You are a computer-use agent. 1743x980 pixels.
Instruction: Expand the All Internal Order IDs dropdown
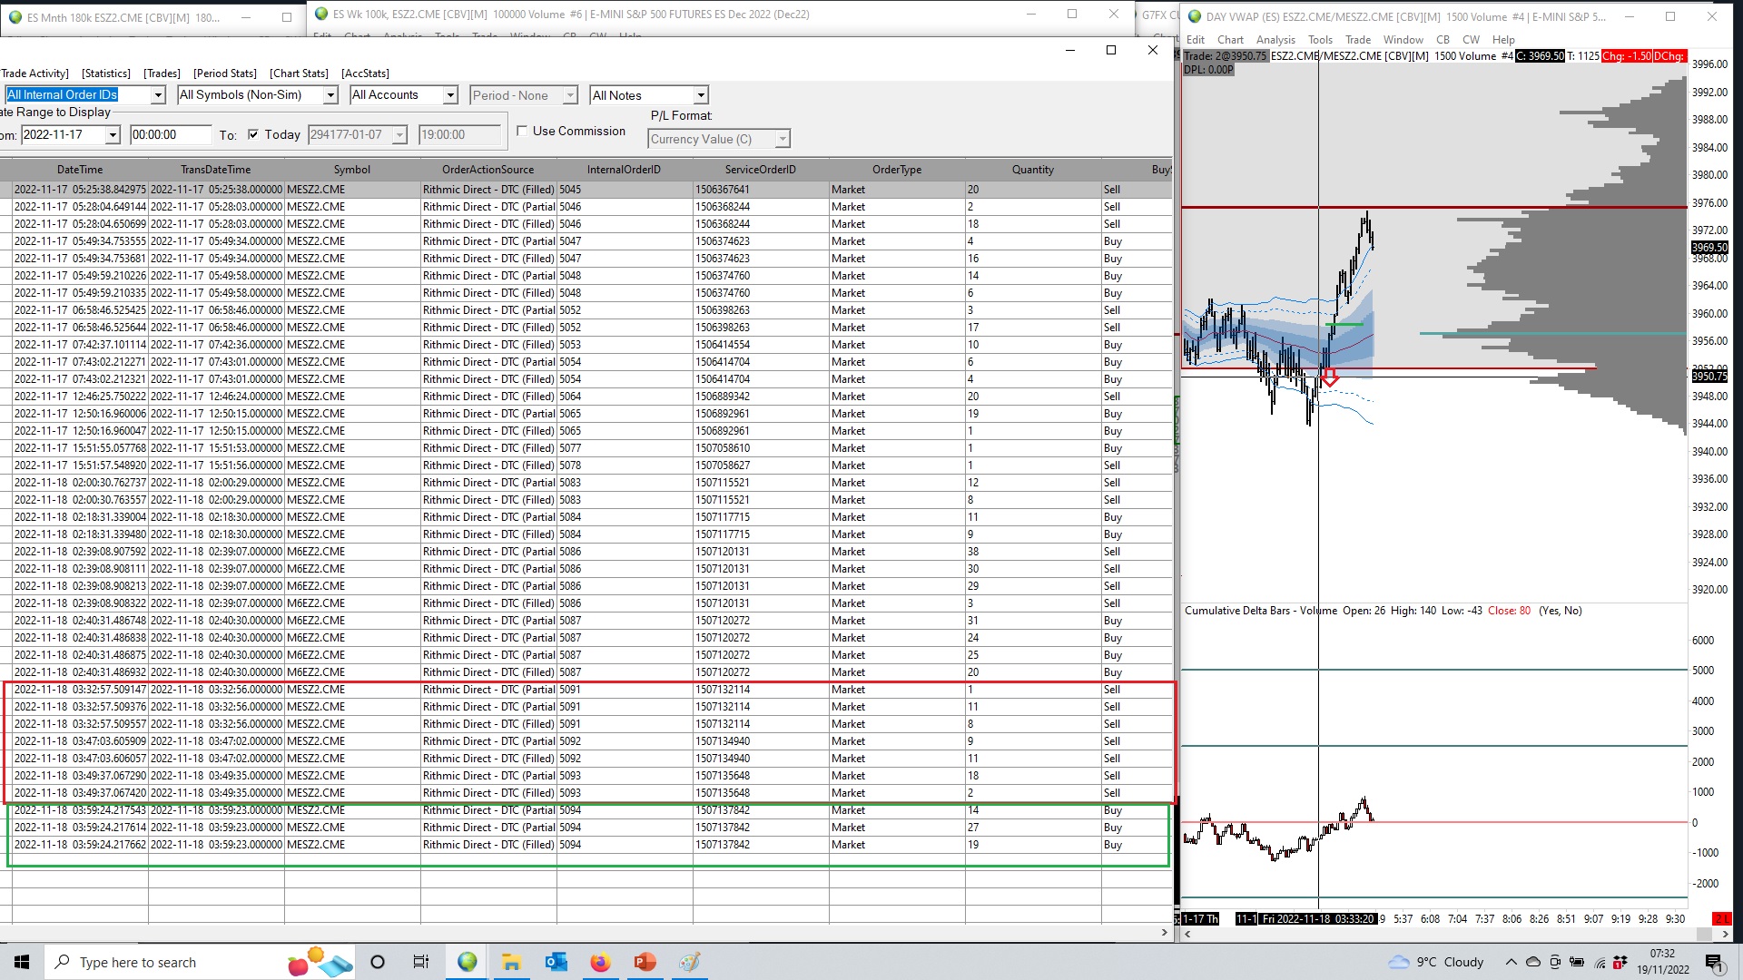(x=158, y=95)
